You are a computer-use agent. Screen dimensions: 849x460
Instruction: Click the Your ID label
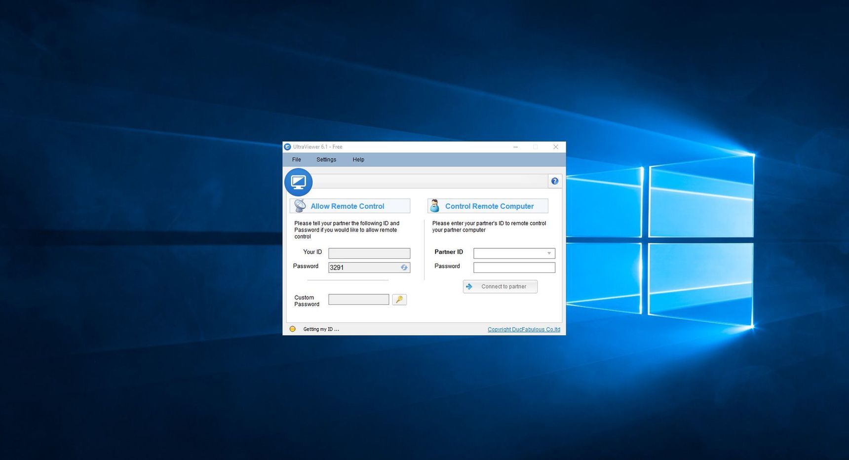(x=312, y=252)
